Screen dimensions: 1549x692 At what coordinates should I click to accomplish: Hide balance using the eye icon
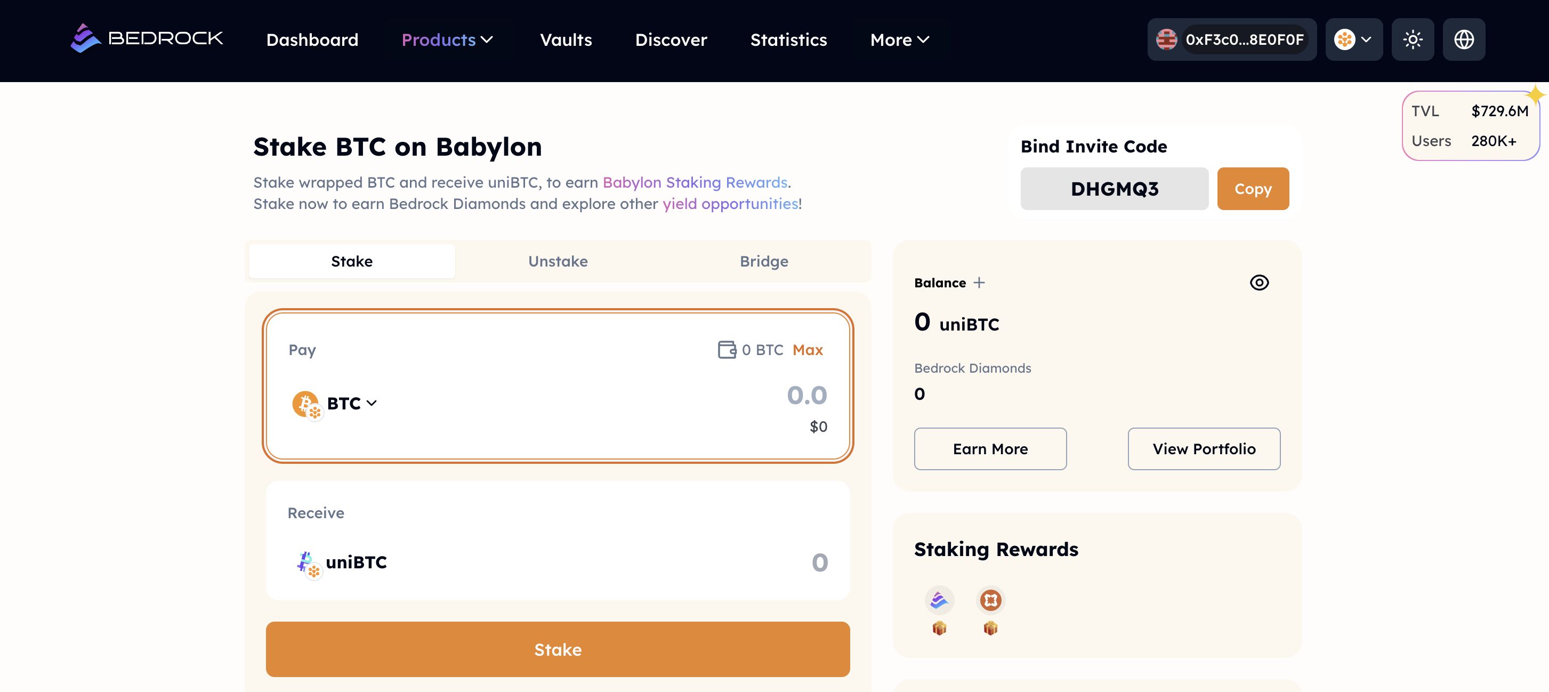click(1259, 283)
